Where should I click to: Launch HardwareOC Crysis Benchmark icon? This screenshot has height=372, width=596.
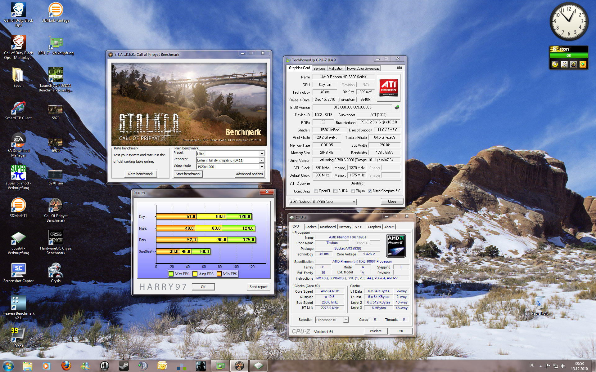point(56,242)
